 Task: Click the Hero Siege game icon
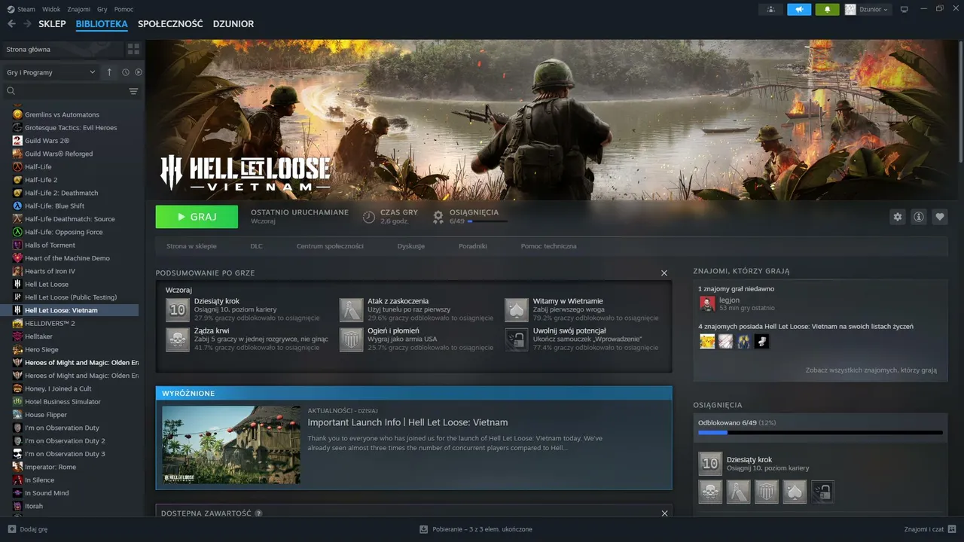[x=17, y=349]
